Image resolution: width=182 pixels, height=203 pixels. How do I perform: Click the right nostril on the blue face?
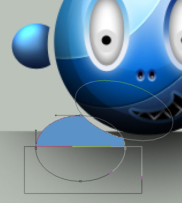pyautogui.click(x=152, y=75)
